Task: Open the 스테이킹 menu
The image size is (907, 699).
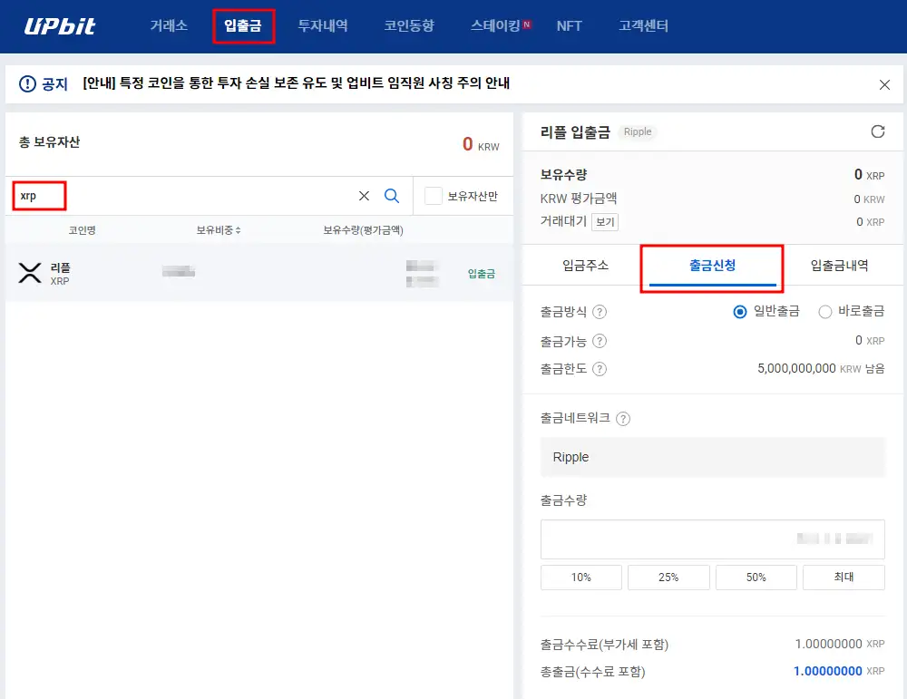Action: click(x=496, y=25)
